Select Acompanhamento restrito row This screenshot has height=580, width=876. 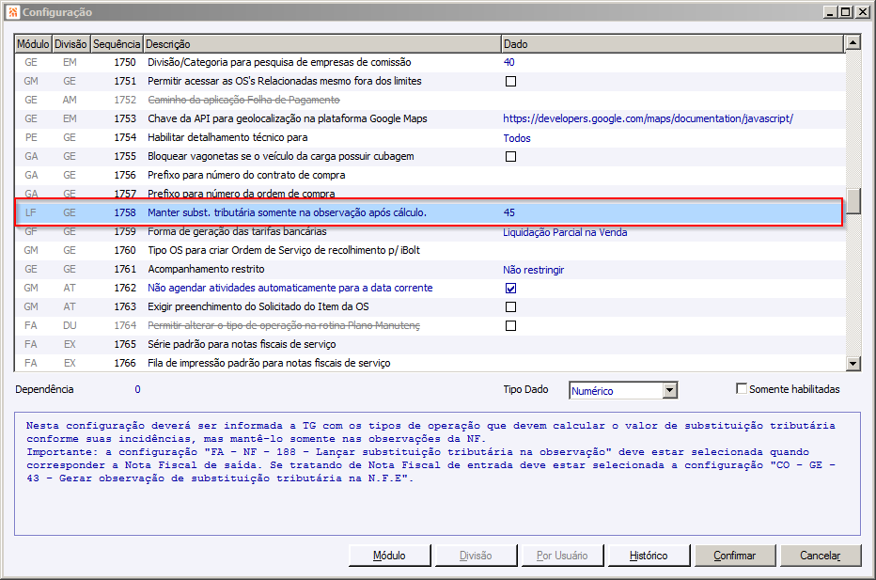click(x=429, y=270)
